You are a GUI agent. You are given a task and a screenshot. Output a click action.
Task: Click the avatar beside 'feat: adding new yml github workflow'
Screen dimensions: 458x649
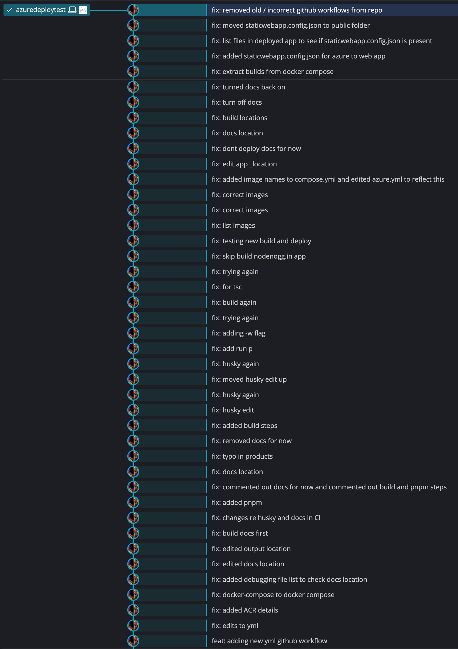[x=133, y=641]
